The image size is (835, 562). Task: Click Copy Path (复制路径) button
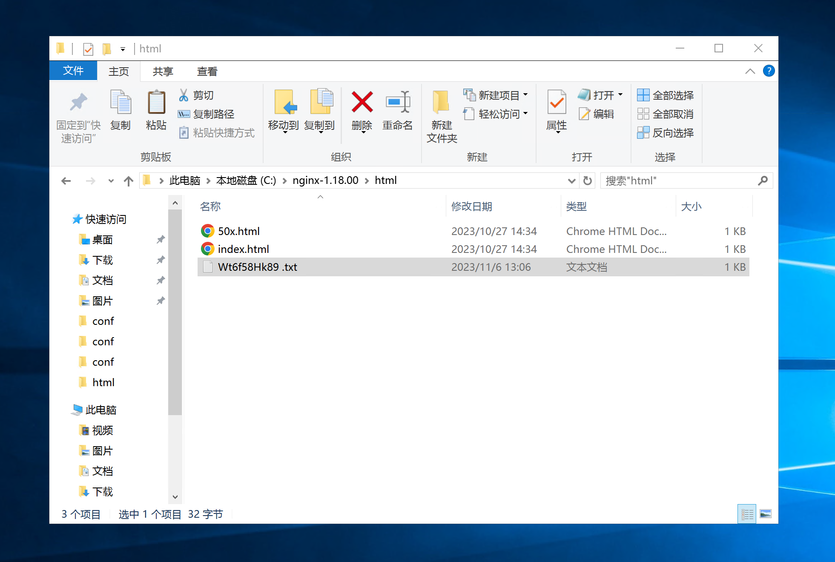[207, 114]
